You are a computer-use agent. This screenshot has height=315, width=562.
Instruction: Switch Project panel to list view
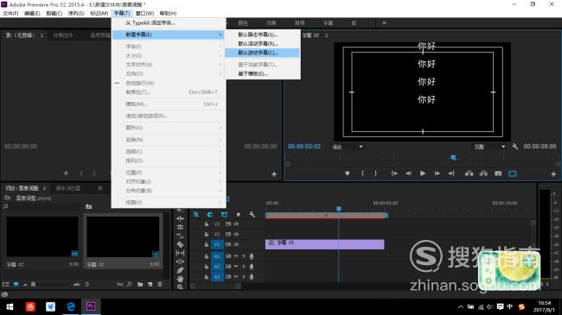[6, 285]
